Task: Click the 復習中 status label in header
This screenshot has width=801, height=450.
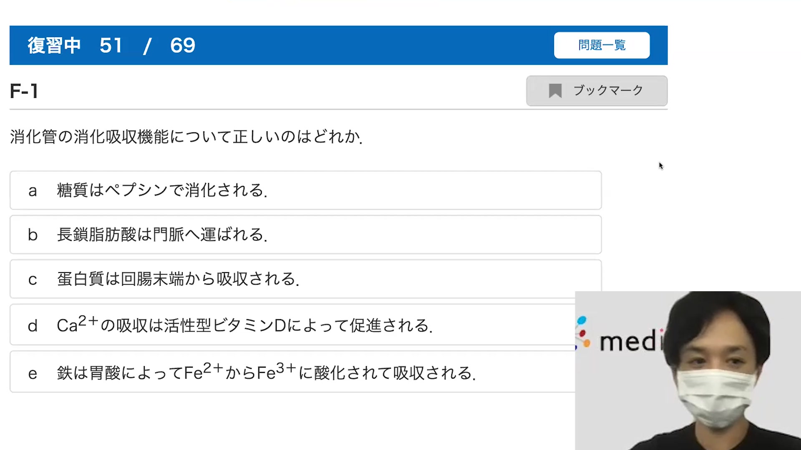Action: pos(54,45)
